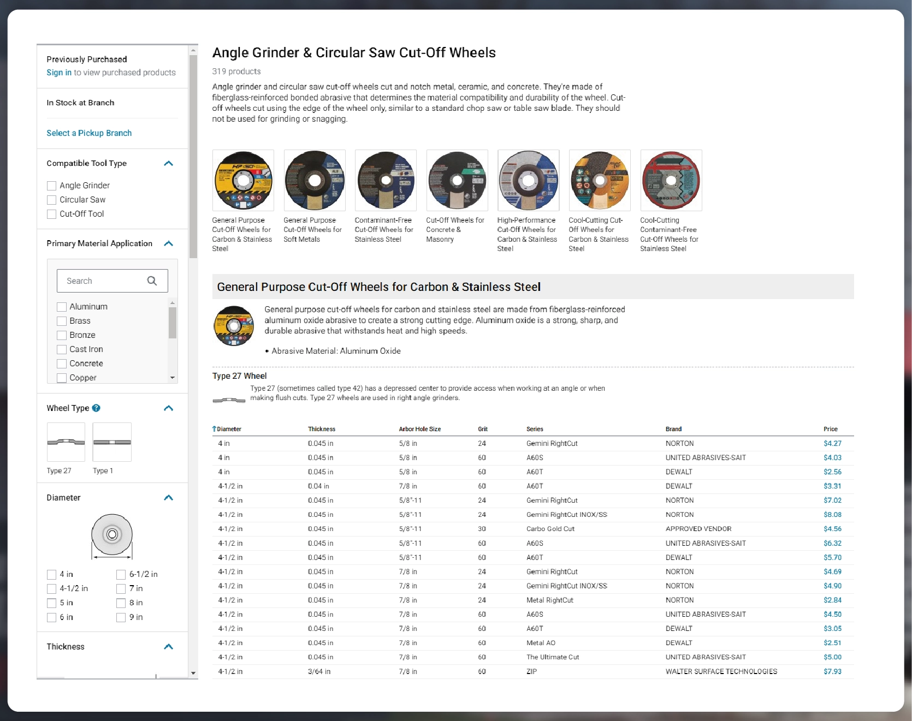Sort table by Series column header

(535, 429)
